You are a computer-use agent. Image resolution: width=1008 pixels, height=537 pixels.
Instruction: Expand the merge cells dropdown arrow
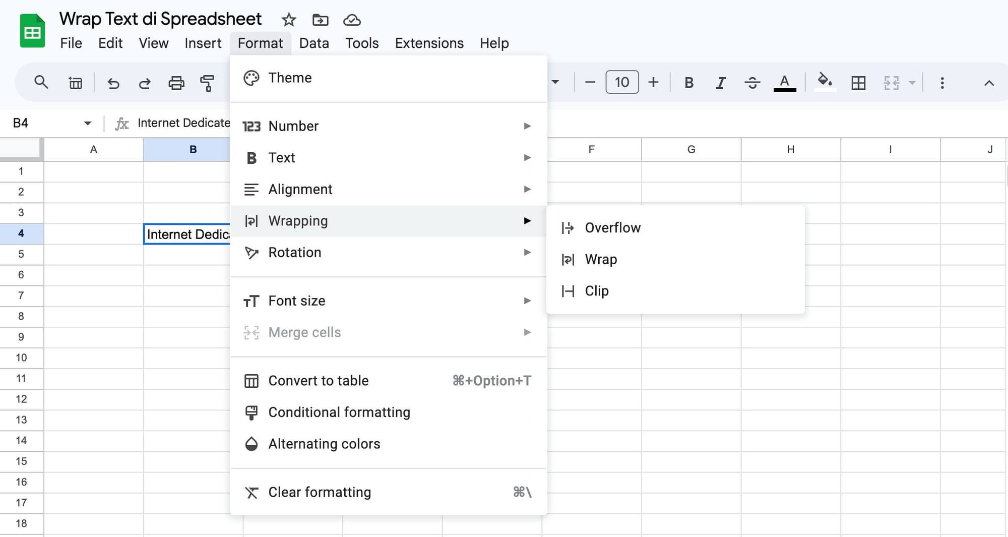click(x=912, y=83)
